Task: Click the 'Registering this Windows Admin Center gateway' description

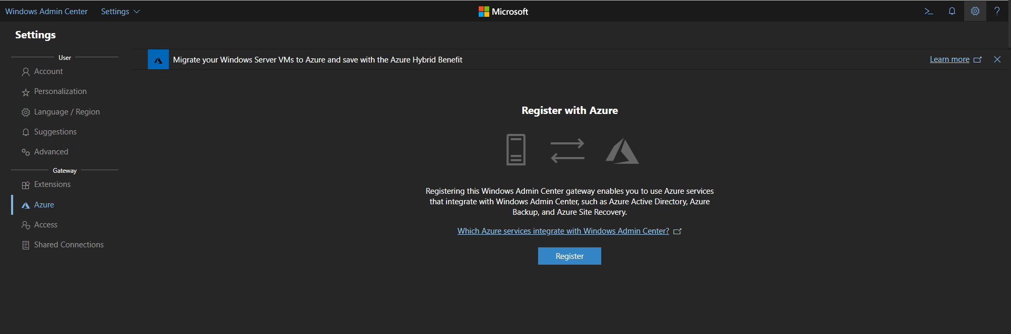Action: [x=570, y=202]
